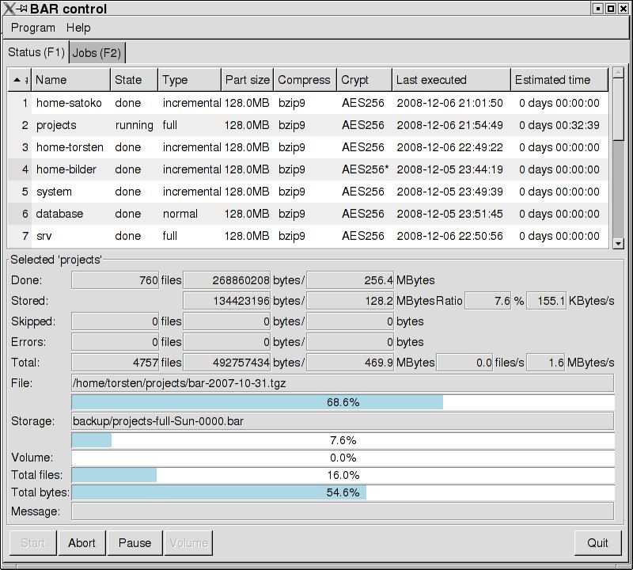Viewport: 633px width, 570px height.
Task: Sort jobs by Last executed column header
Action: pos(450,80)
